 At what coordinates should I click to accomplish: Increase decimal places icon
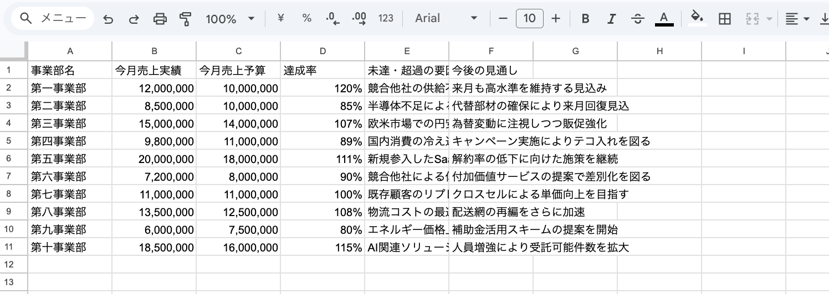(x=359, y=19)
